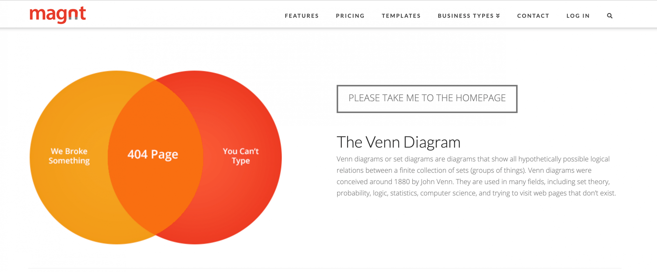The width and height of the screenshot is (657, 272).
Task: Click the year "1880" in the description
Action: 402,182
